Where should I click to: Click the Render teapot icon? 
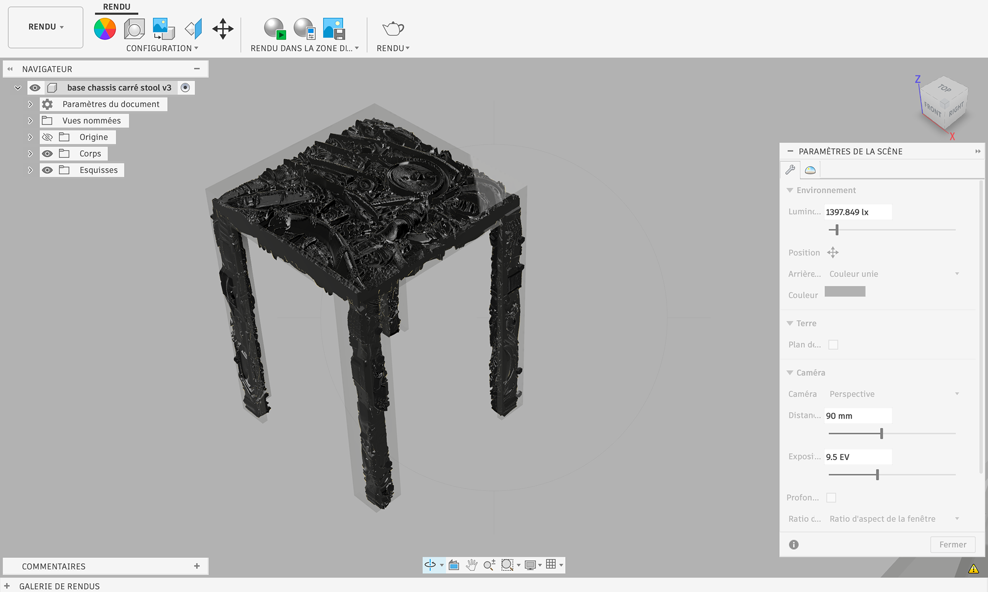[x=393, y=29]
